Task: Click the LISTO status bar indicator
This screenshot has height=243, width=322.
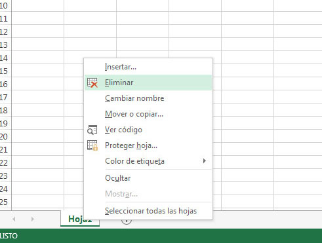Action: pyautogui.click(x=9, y=236)
